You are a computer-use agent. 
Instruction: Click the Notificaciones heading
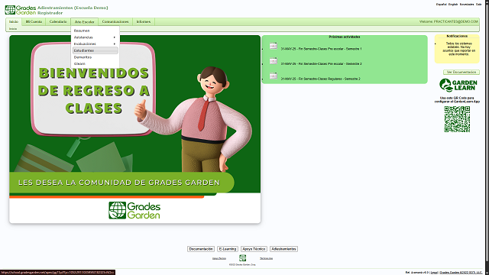click(x=457, y=36)
